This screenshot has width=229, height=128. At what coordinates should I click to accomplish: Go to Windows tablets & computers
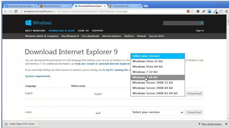point(42,36)
